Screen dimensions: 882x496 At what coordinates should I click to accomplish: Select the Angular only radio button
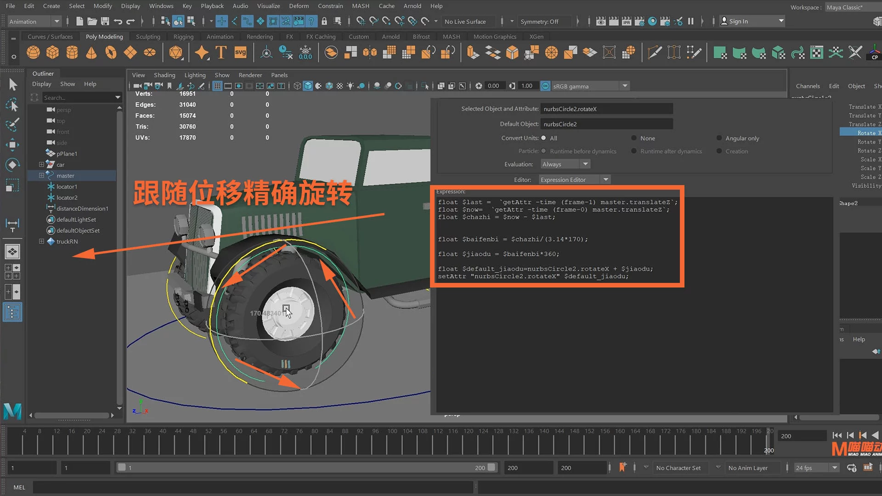(x=719, y=138)
